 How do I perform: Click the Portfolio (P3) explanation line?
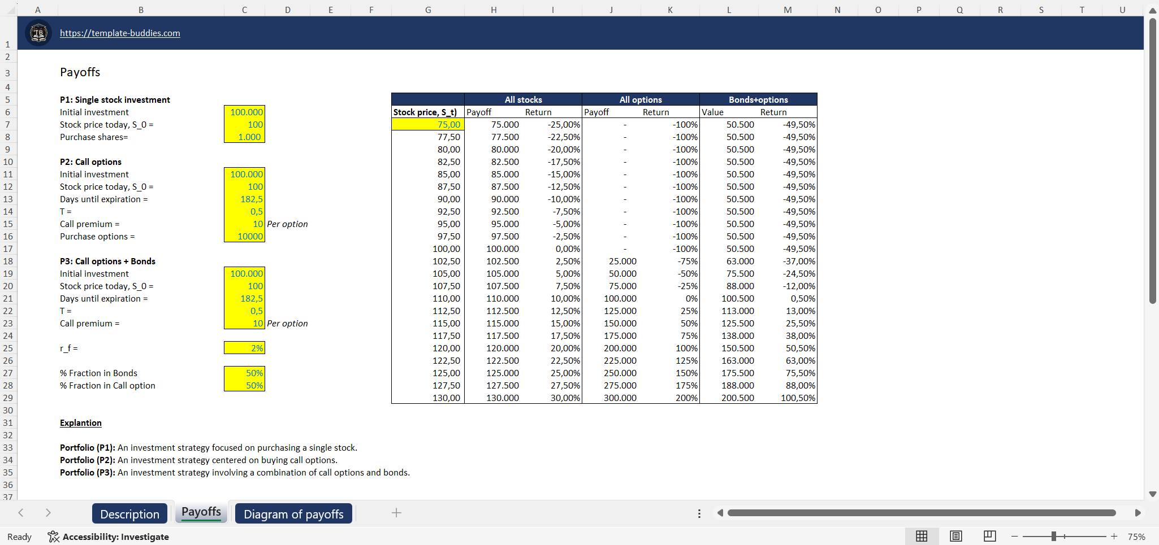click(x=235, y=473)
